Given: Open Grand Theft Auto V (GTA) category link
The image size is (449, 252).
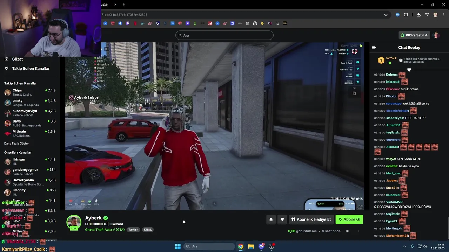Looking at the screenshot, I should point(105,230).
